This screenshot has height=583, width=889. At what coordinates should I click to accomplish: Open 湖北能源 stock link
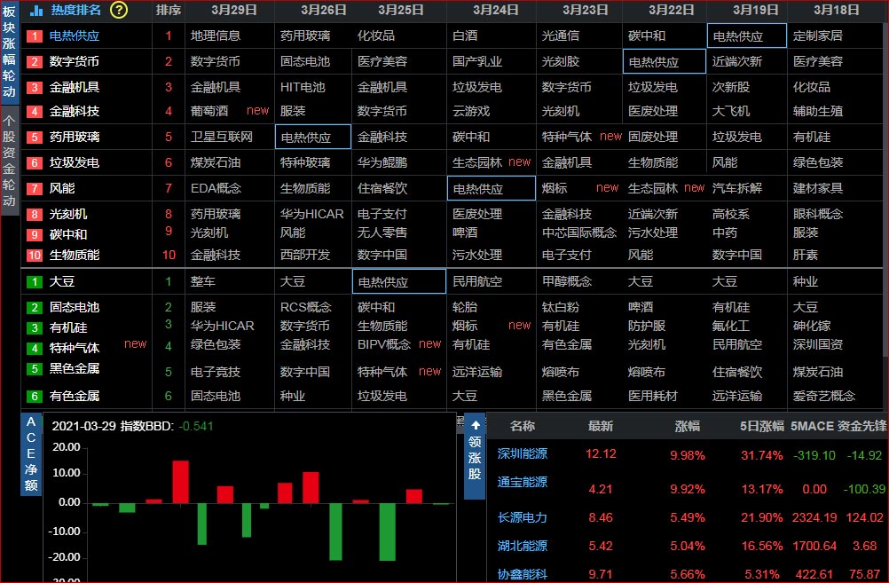523,546
